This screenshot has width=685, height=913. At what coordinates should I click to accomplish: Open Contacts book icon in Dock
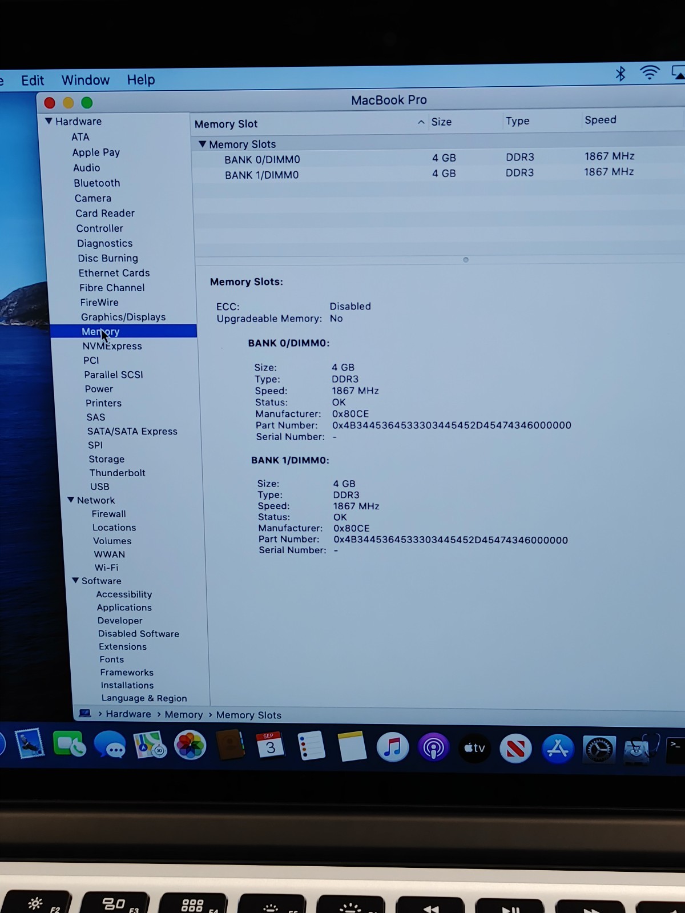(231, 745)
